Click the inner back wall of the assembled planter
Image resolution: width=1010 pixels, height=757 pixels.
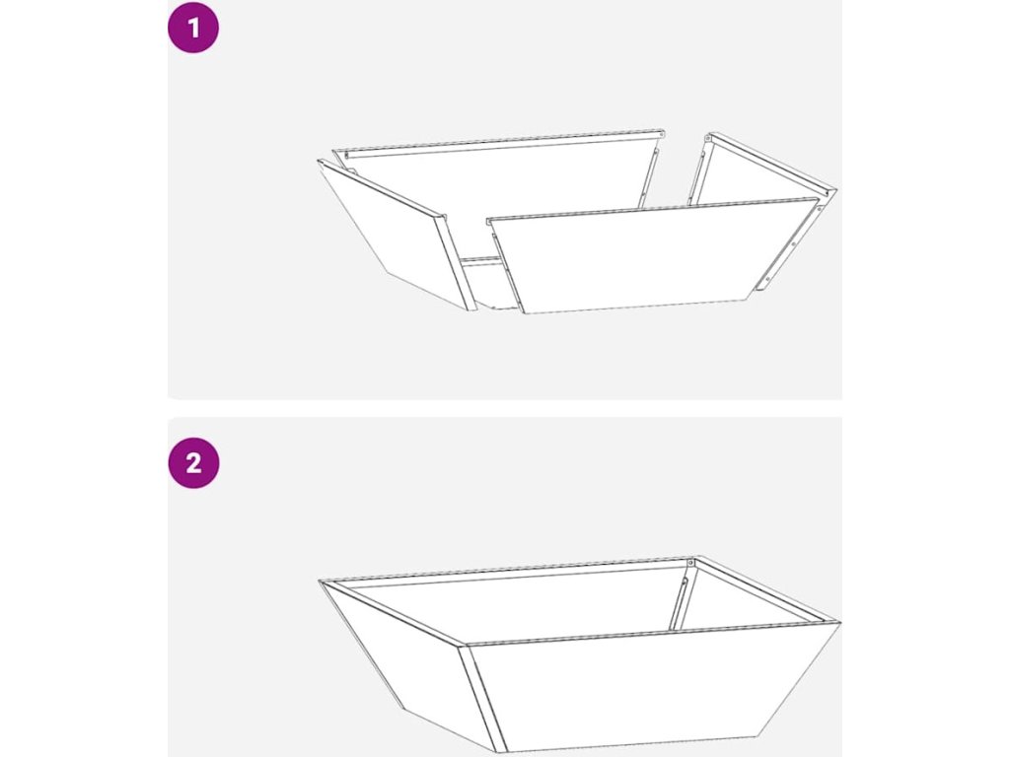tap(515, 602)
